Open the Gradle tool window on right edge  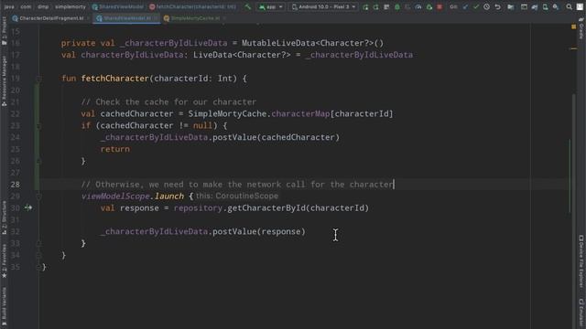[x=581, y=28]
